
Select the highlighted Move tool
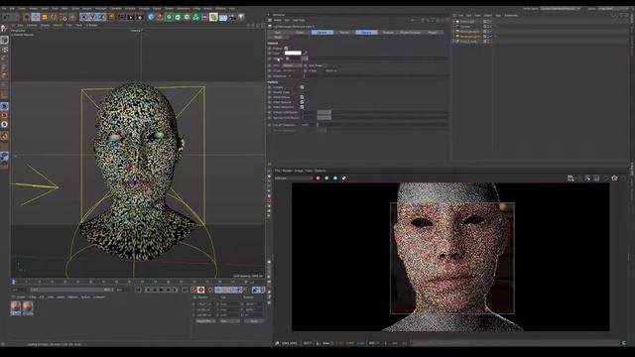tap(36, 17)
